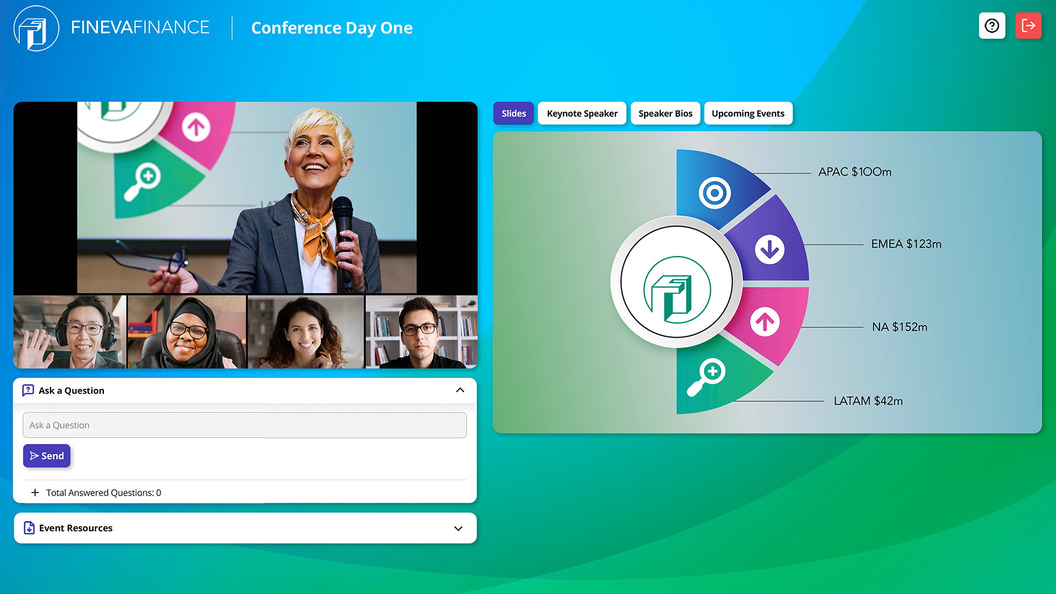This screenshot has height=594, width=1056.
Task: Collapse the Ask a Question panel
Action: 460,390
